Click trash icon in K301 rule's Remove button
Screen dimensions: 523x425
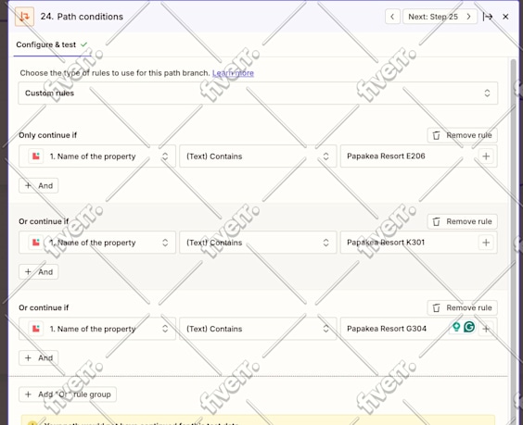pyautogui.click(x=436, y=222)
